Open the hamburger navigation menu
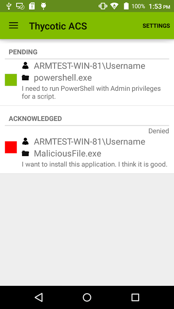The width and height of the screenshot is (174, 309). pyautogui.click(x=14, y=25)
